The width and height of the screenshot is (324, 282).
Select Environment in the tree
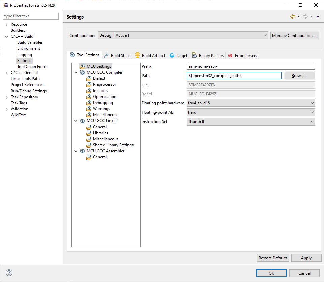pos(29,48)
